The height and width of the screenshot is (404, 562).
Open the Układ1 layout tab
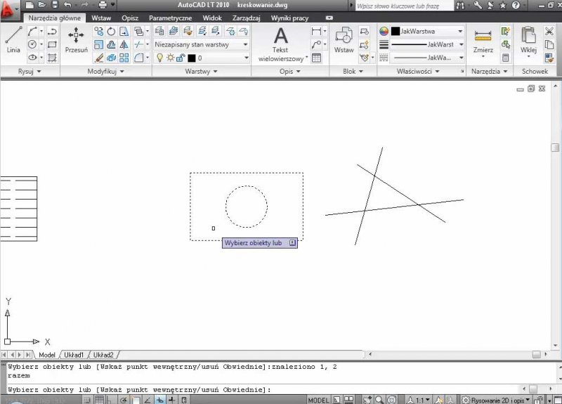(x=74, y=355)
